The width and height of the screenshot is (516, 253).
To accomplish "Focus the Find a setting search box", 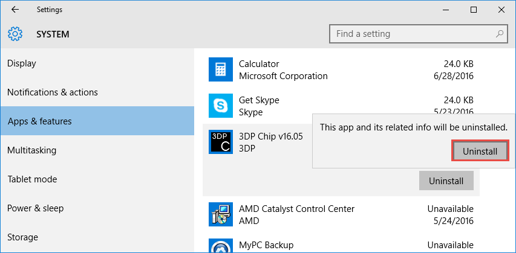I will pyautogui.click(x=418, y=34).
